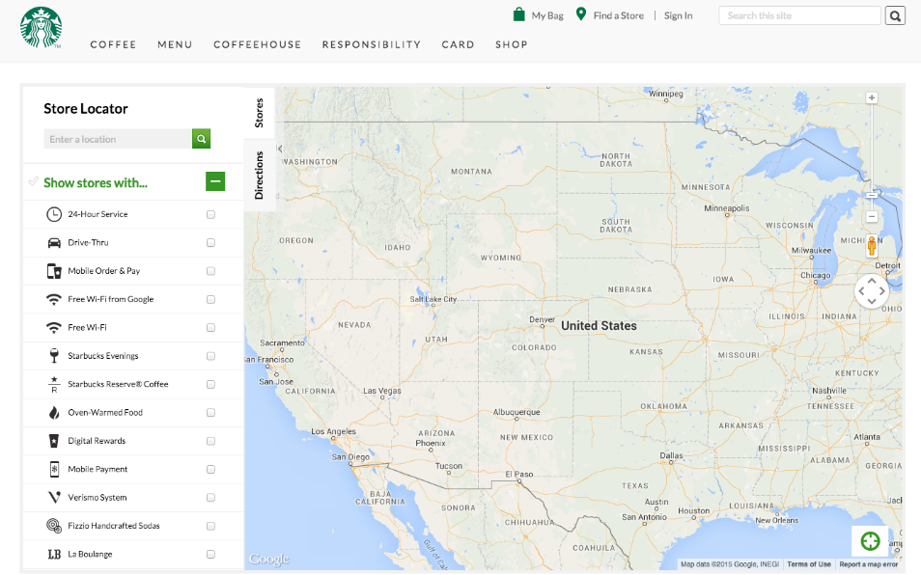Click the United States map label
Image resolution: width=921 pixels, height=575 pixels.
pyautogui.click(x=599, y=326)
